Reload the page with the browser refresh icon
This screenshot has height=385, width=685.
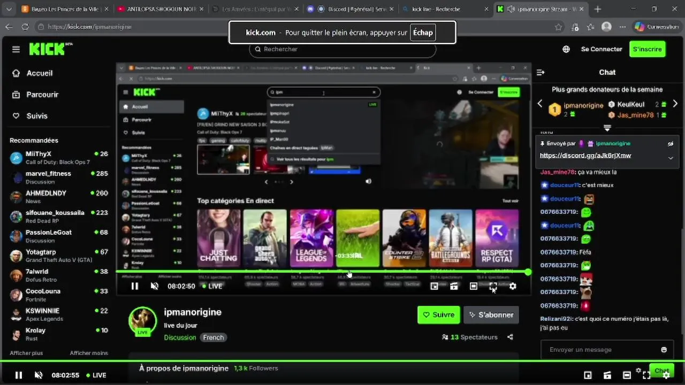click(25, 27)
